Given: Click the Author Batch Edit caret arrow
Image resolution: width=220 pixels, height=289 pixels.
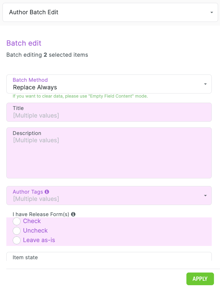Looking at the screenshot, I should click(211, 13).
